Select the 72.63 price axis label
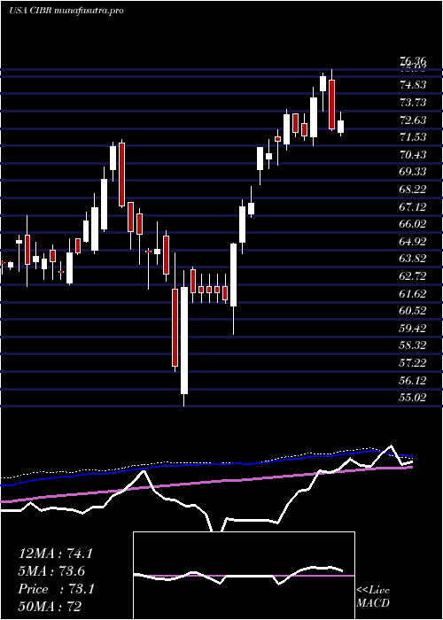Viewport: 443px width, 620px height. point(414,120)
